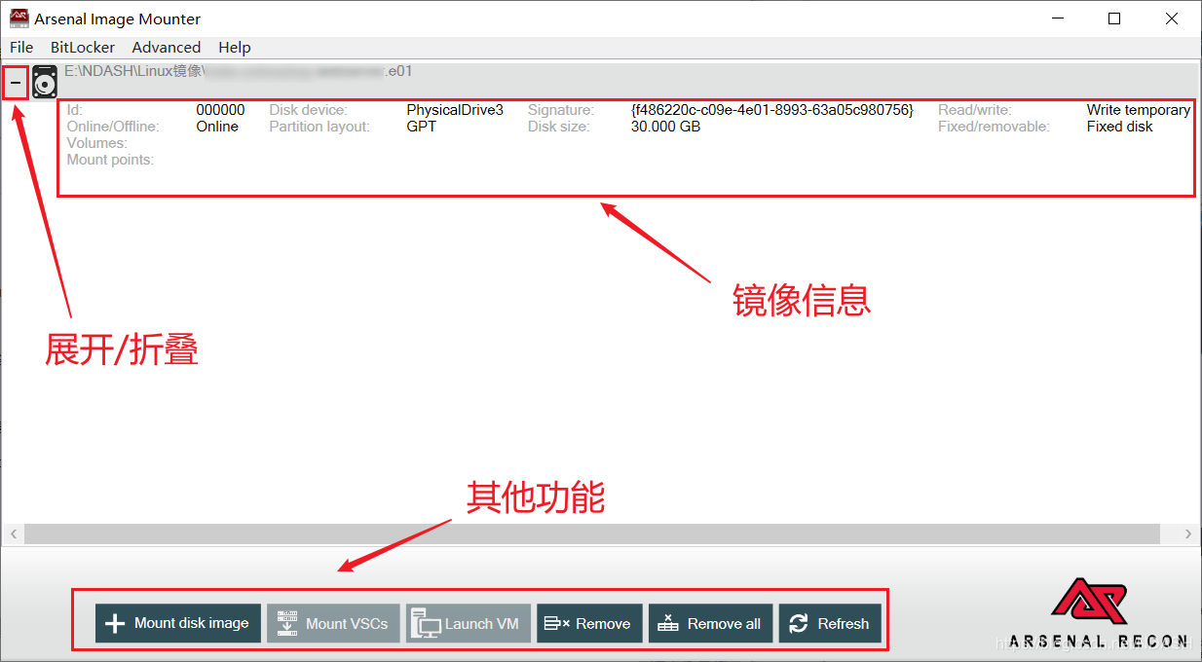Viewport: 1202px width, 662px height.
Task: Open the Help menu
Action: pyautogui.click(x=235, y=47)
